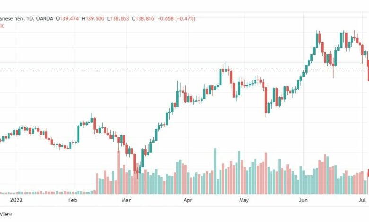369x222 pixels.
Task: Click the Feb label on the time axis
Action: click(72, 200)
